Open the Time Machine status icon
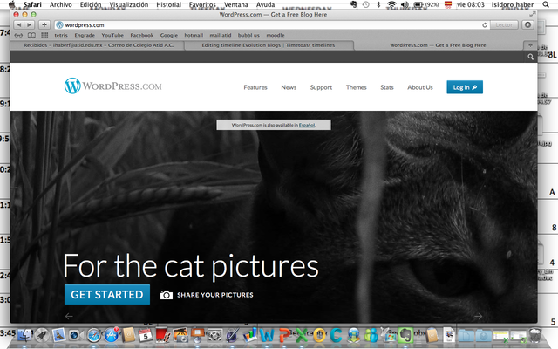The height and width of the screenshot is (349, 558). pos(366,4)
